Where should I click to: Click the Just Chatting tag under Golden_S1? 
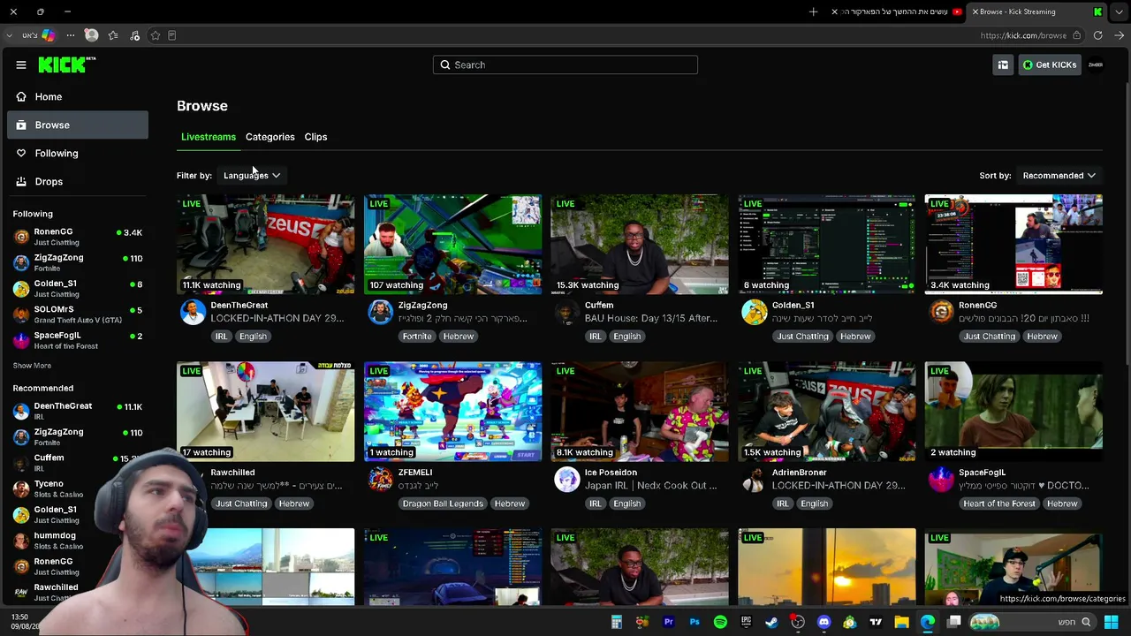(802, 337)
